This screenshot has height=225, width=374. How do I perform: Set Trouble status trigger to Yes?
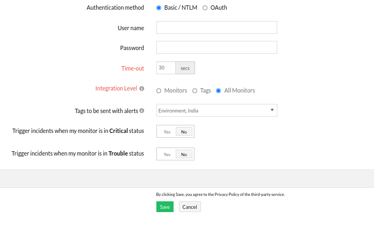pos(167,154)
